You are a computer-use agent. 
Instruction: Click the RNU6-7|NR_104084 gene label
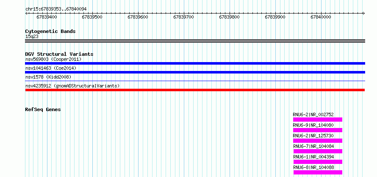pos(314,146)
